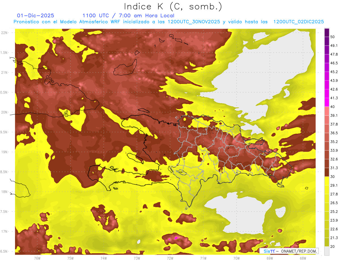Click the '42.6' colorbar value

point(335,89)
